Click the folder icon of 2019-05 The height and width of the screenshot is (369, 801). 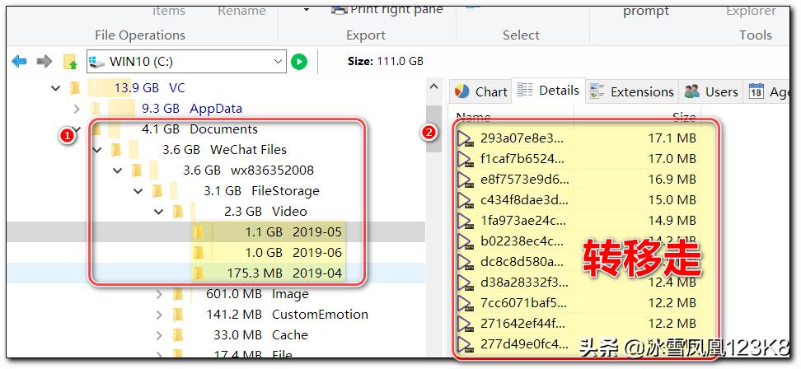click(199, 232)
